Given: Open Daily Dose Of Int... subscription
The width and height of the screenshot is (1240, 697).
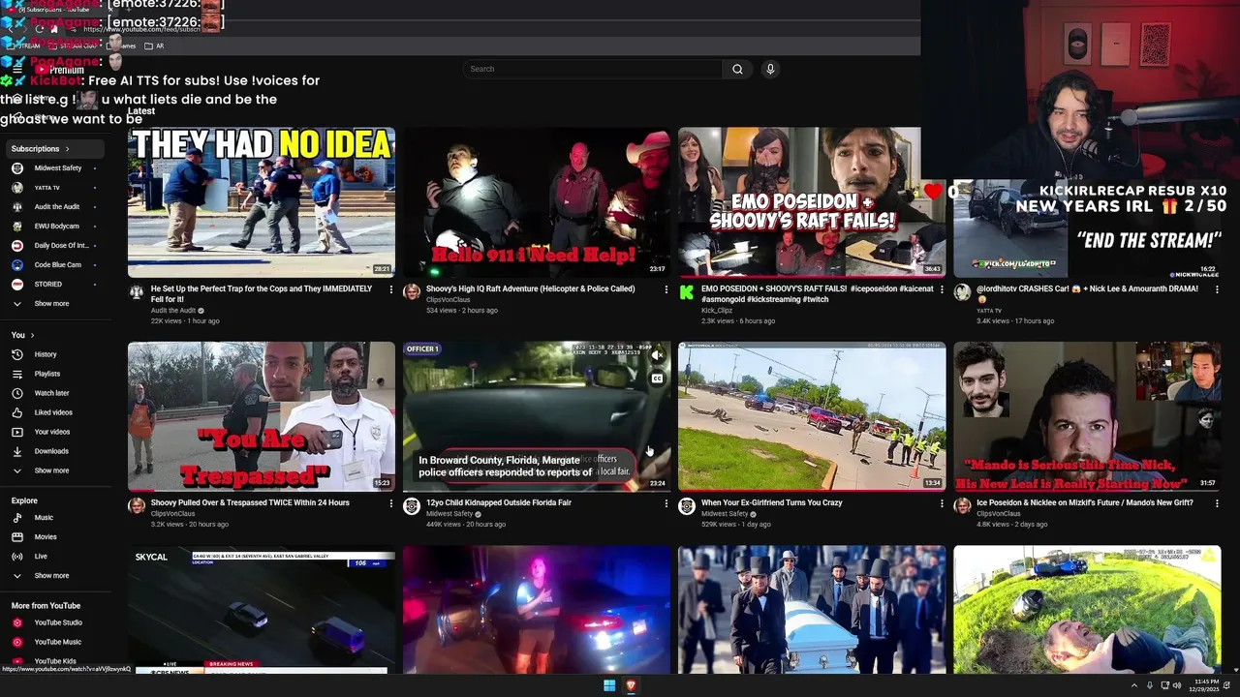Looking at the screenshot, I should pos(61,246).
